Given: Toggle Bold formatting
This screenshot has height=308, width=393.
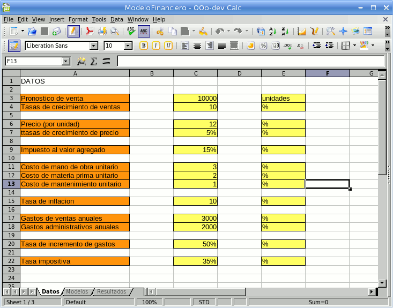Looking at the screenshot, I should [x=144, y=46].
